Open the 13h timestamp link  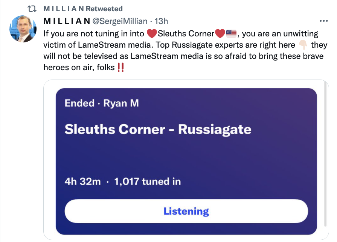click(x=161, y=21)
